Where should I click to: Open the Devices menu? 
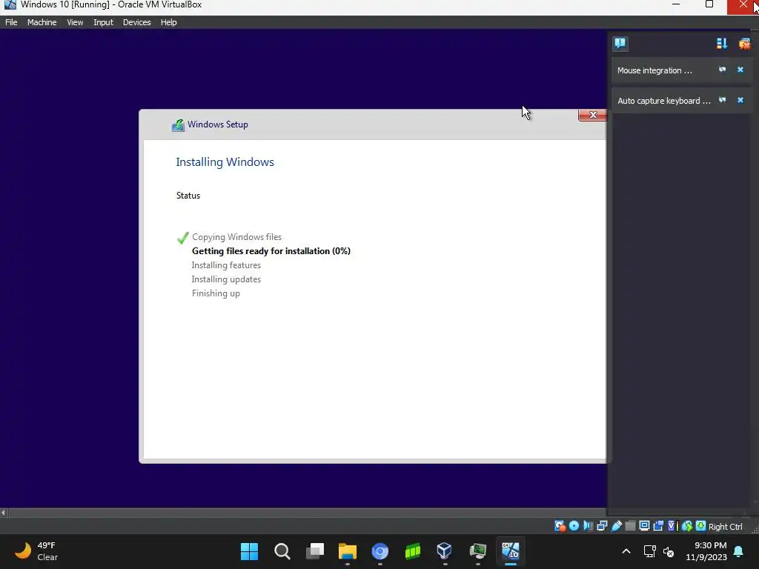click(136, 22)
